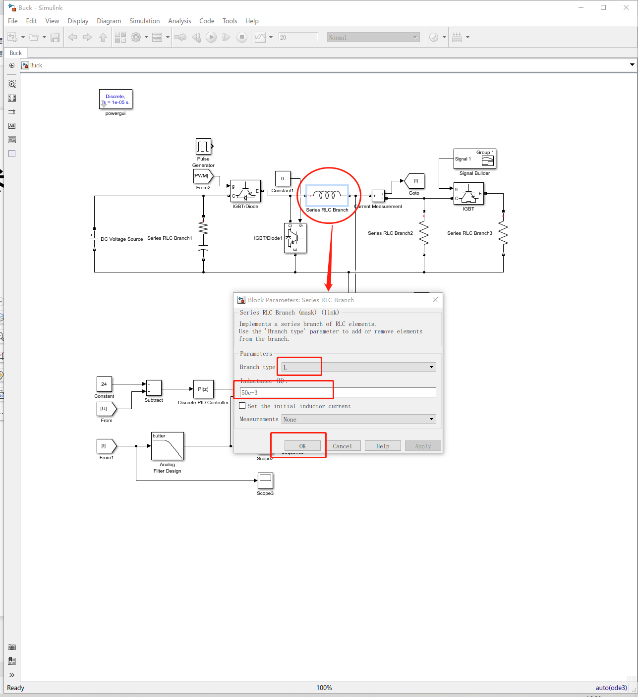Viewport: 638px width, 697px height.
Task: Open the Library Browser icon
Action: 120,37
